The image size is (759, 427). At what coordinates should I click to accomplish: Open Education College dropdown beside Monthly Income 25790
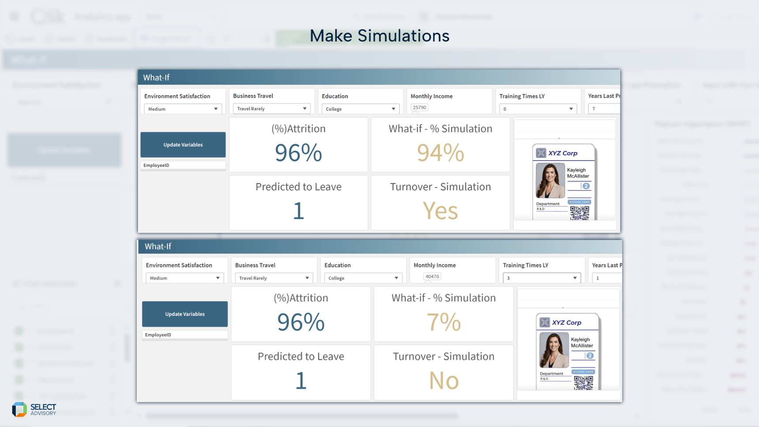tap(361, 109)
